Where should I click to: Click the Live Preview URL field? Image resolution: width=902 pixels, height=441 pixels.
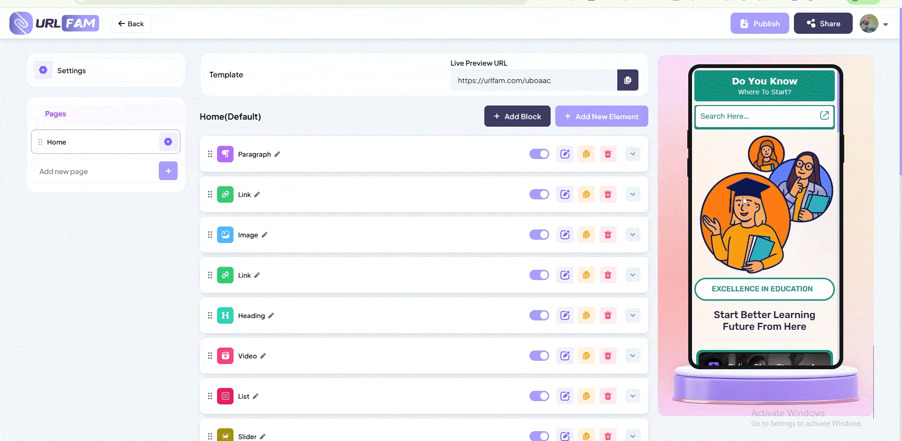point(533,81)
